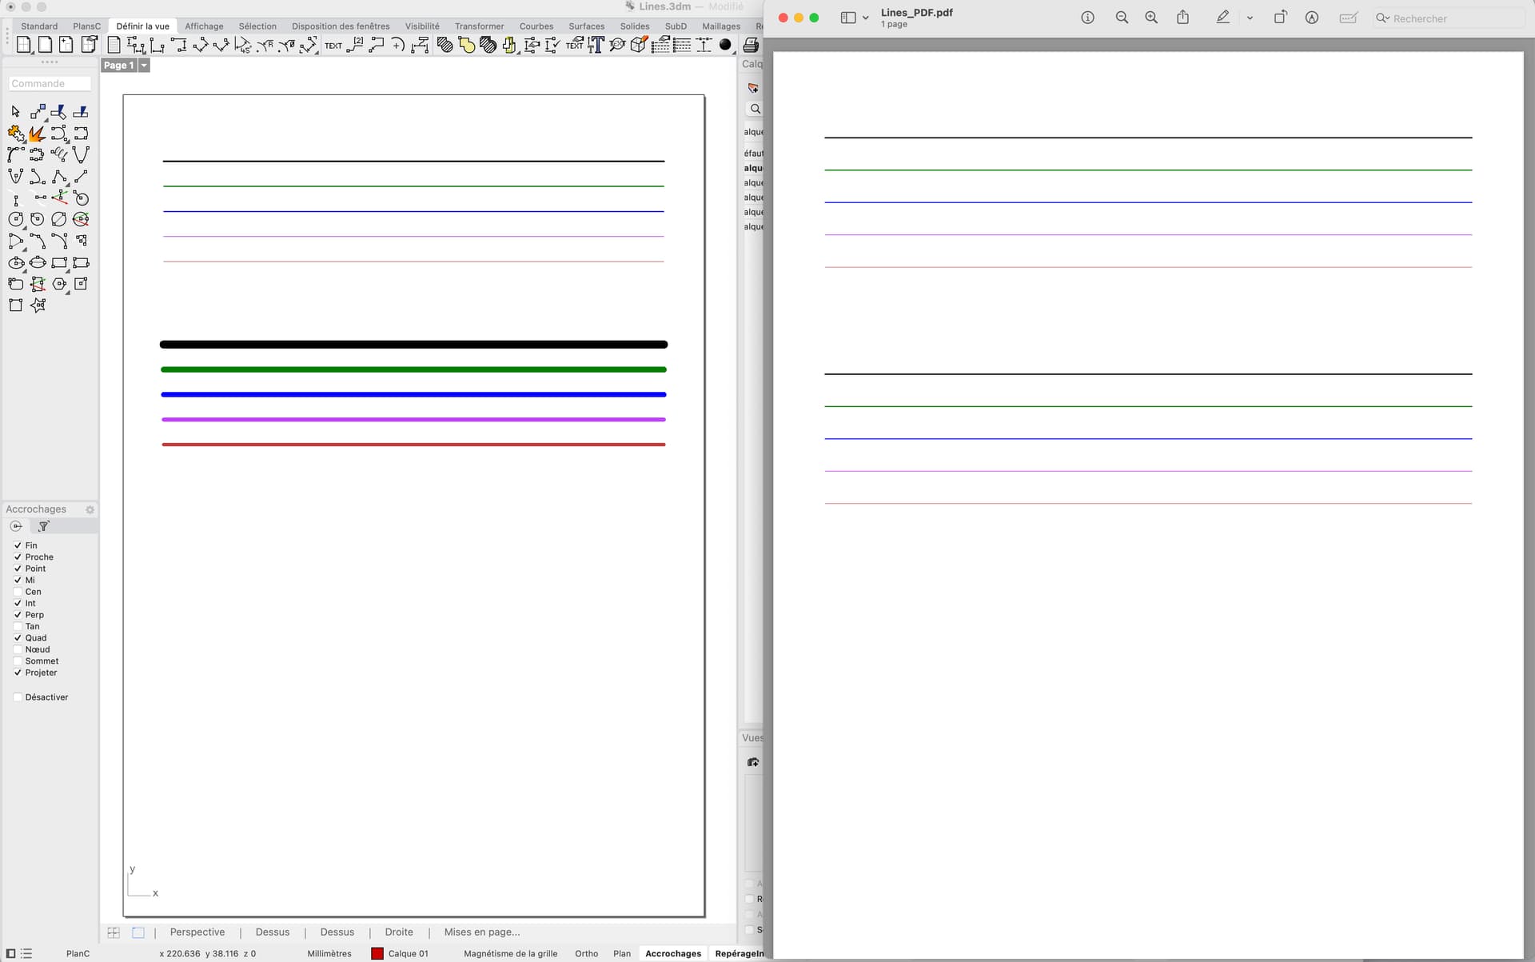
Task: Click the red Calque 01 color swatch
Action: pyautogui.click(x=376, y=953)
